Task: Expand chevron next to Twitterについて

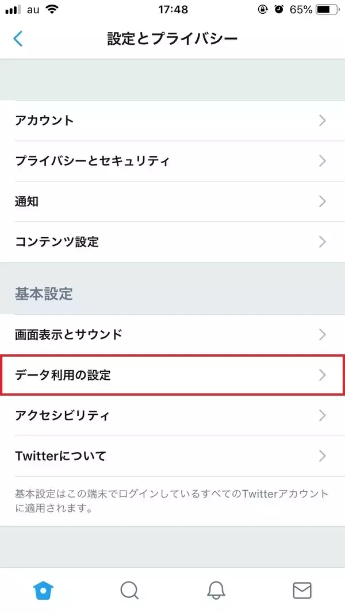Action: click(x=322, y=456)
